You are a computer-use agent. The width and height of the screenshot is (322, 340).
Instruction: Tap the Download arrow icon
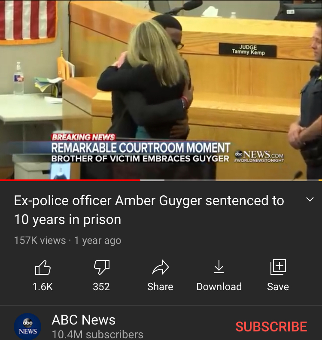219,267
